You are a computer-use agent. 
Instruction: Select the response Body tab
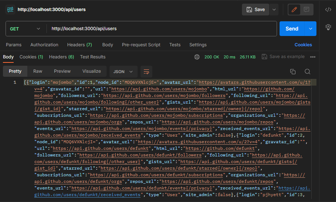click(x=8, y=57)
